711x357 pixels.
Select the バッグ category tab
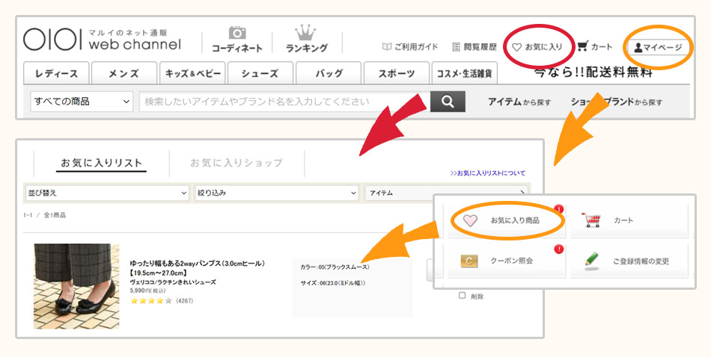click(x=329, y=74)
